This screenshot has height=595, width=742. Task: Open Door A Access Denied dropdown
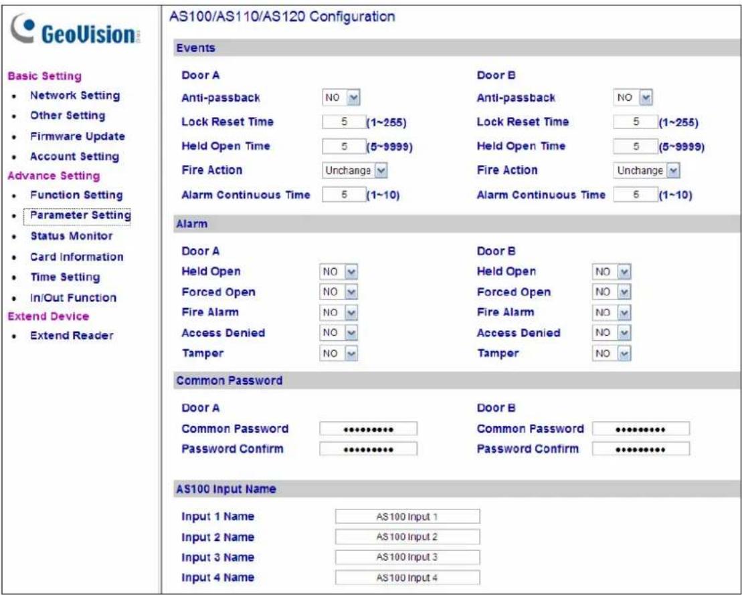tap(339, 333)
